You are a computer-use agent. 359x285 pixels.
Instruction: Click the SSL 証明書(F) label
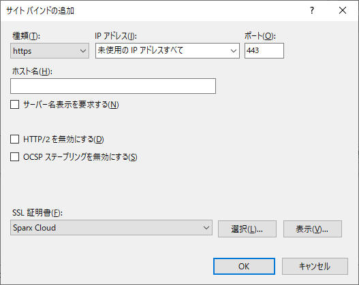pos(37,213)
